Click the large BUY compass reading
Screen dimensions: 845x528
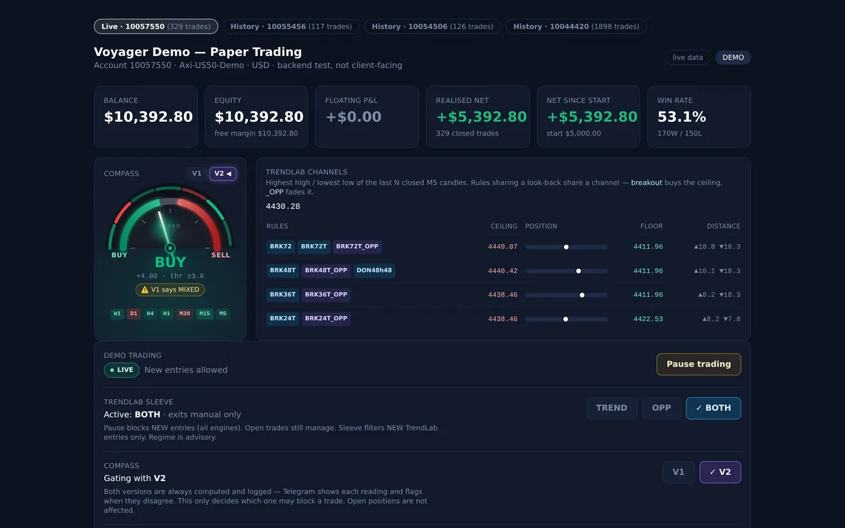click(170, 262)
